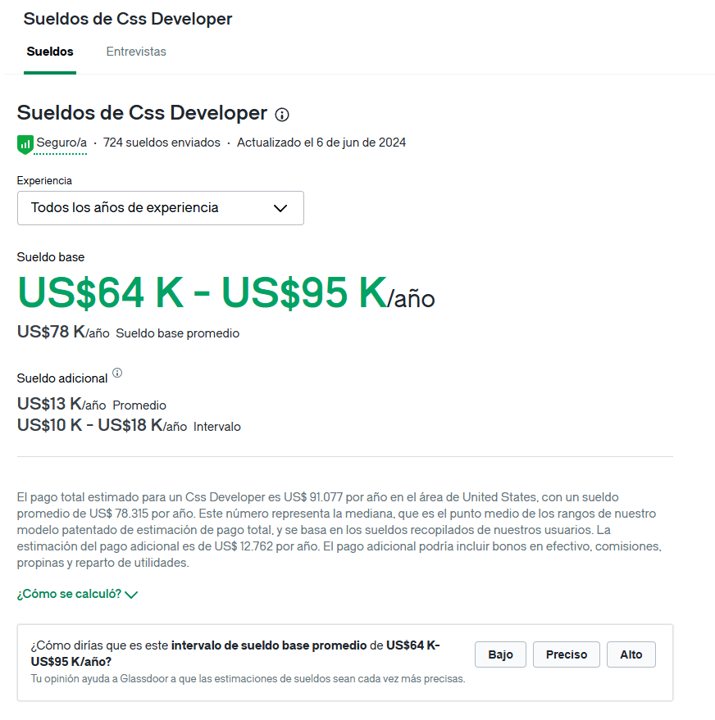
Task: Click the paragraph beginning El pago total estimado
Action: 339,530
